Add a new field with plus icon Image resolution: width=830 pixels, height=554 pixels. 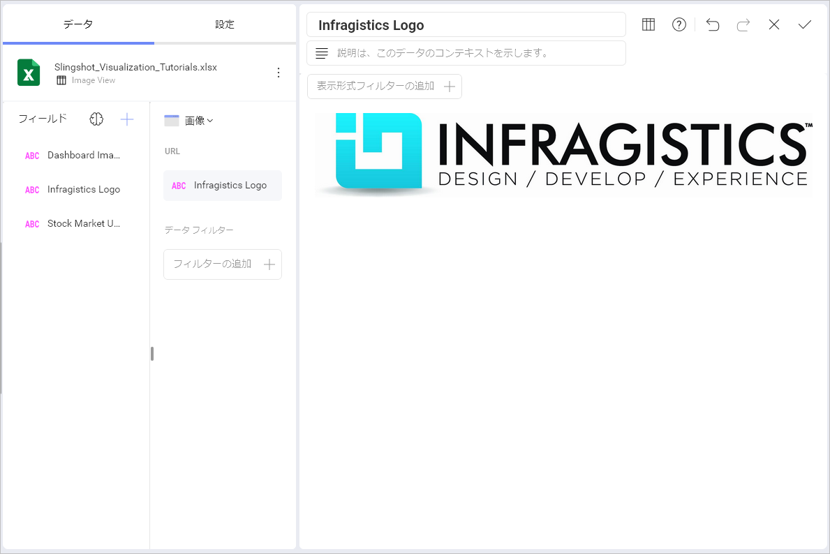[x=127, y=119]
